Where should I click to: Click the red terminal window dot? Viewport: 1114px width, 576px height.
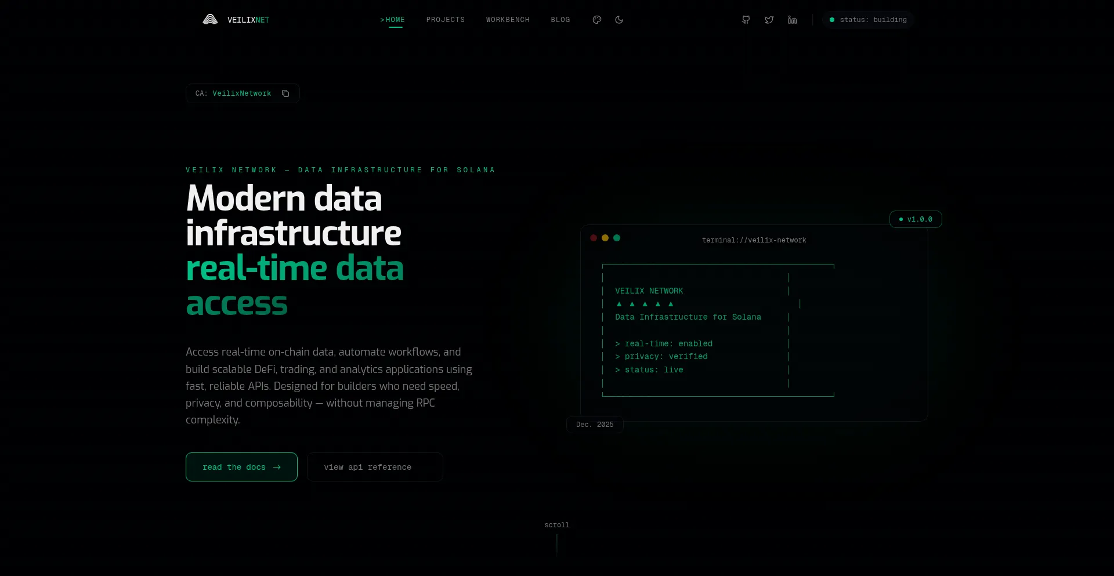click(594, 238)
